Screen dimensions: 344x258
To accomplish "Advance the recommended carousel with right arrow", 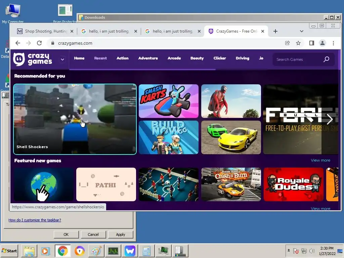I will click(x=330, y=119).
